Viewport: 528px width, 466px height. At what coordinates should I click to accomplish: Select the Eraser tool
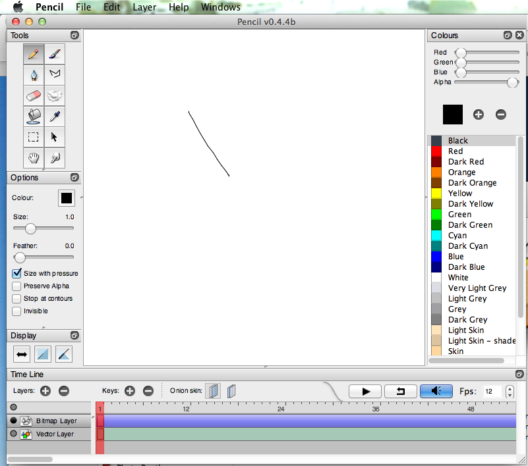click(x=33, y=95)
